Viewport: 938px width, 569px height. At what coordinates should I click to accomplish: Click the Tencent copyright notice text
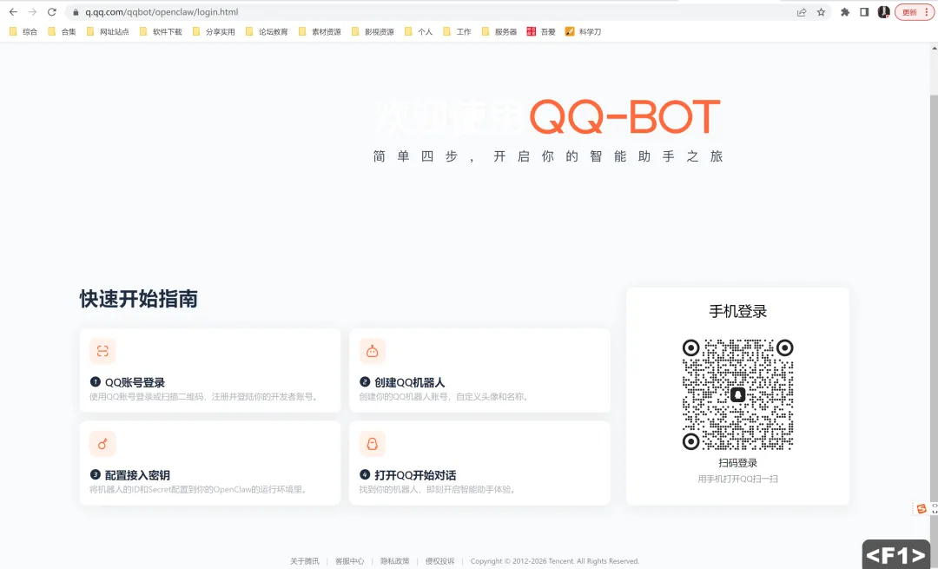[x=554, y=561]
